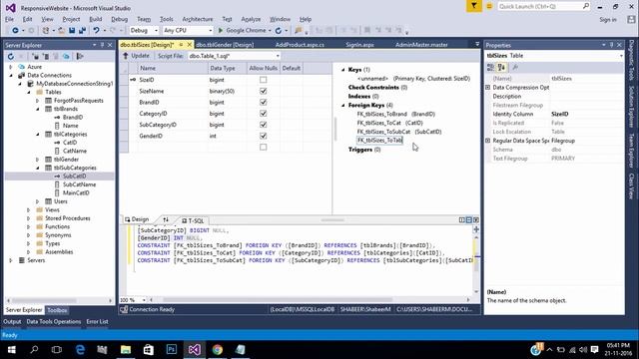
Task: Collapse the split pane icon
Action: [476, 220]
